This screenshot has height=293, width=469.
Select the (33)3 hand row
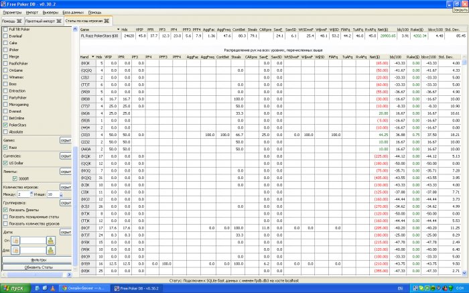(270, 135)
